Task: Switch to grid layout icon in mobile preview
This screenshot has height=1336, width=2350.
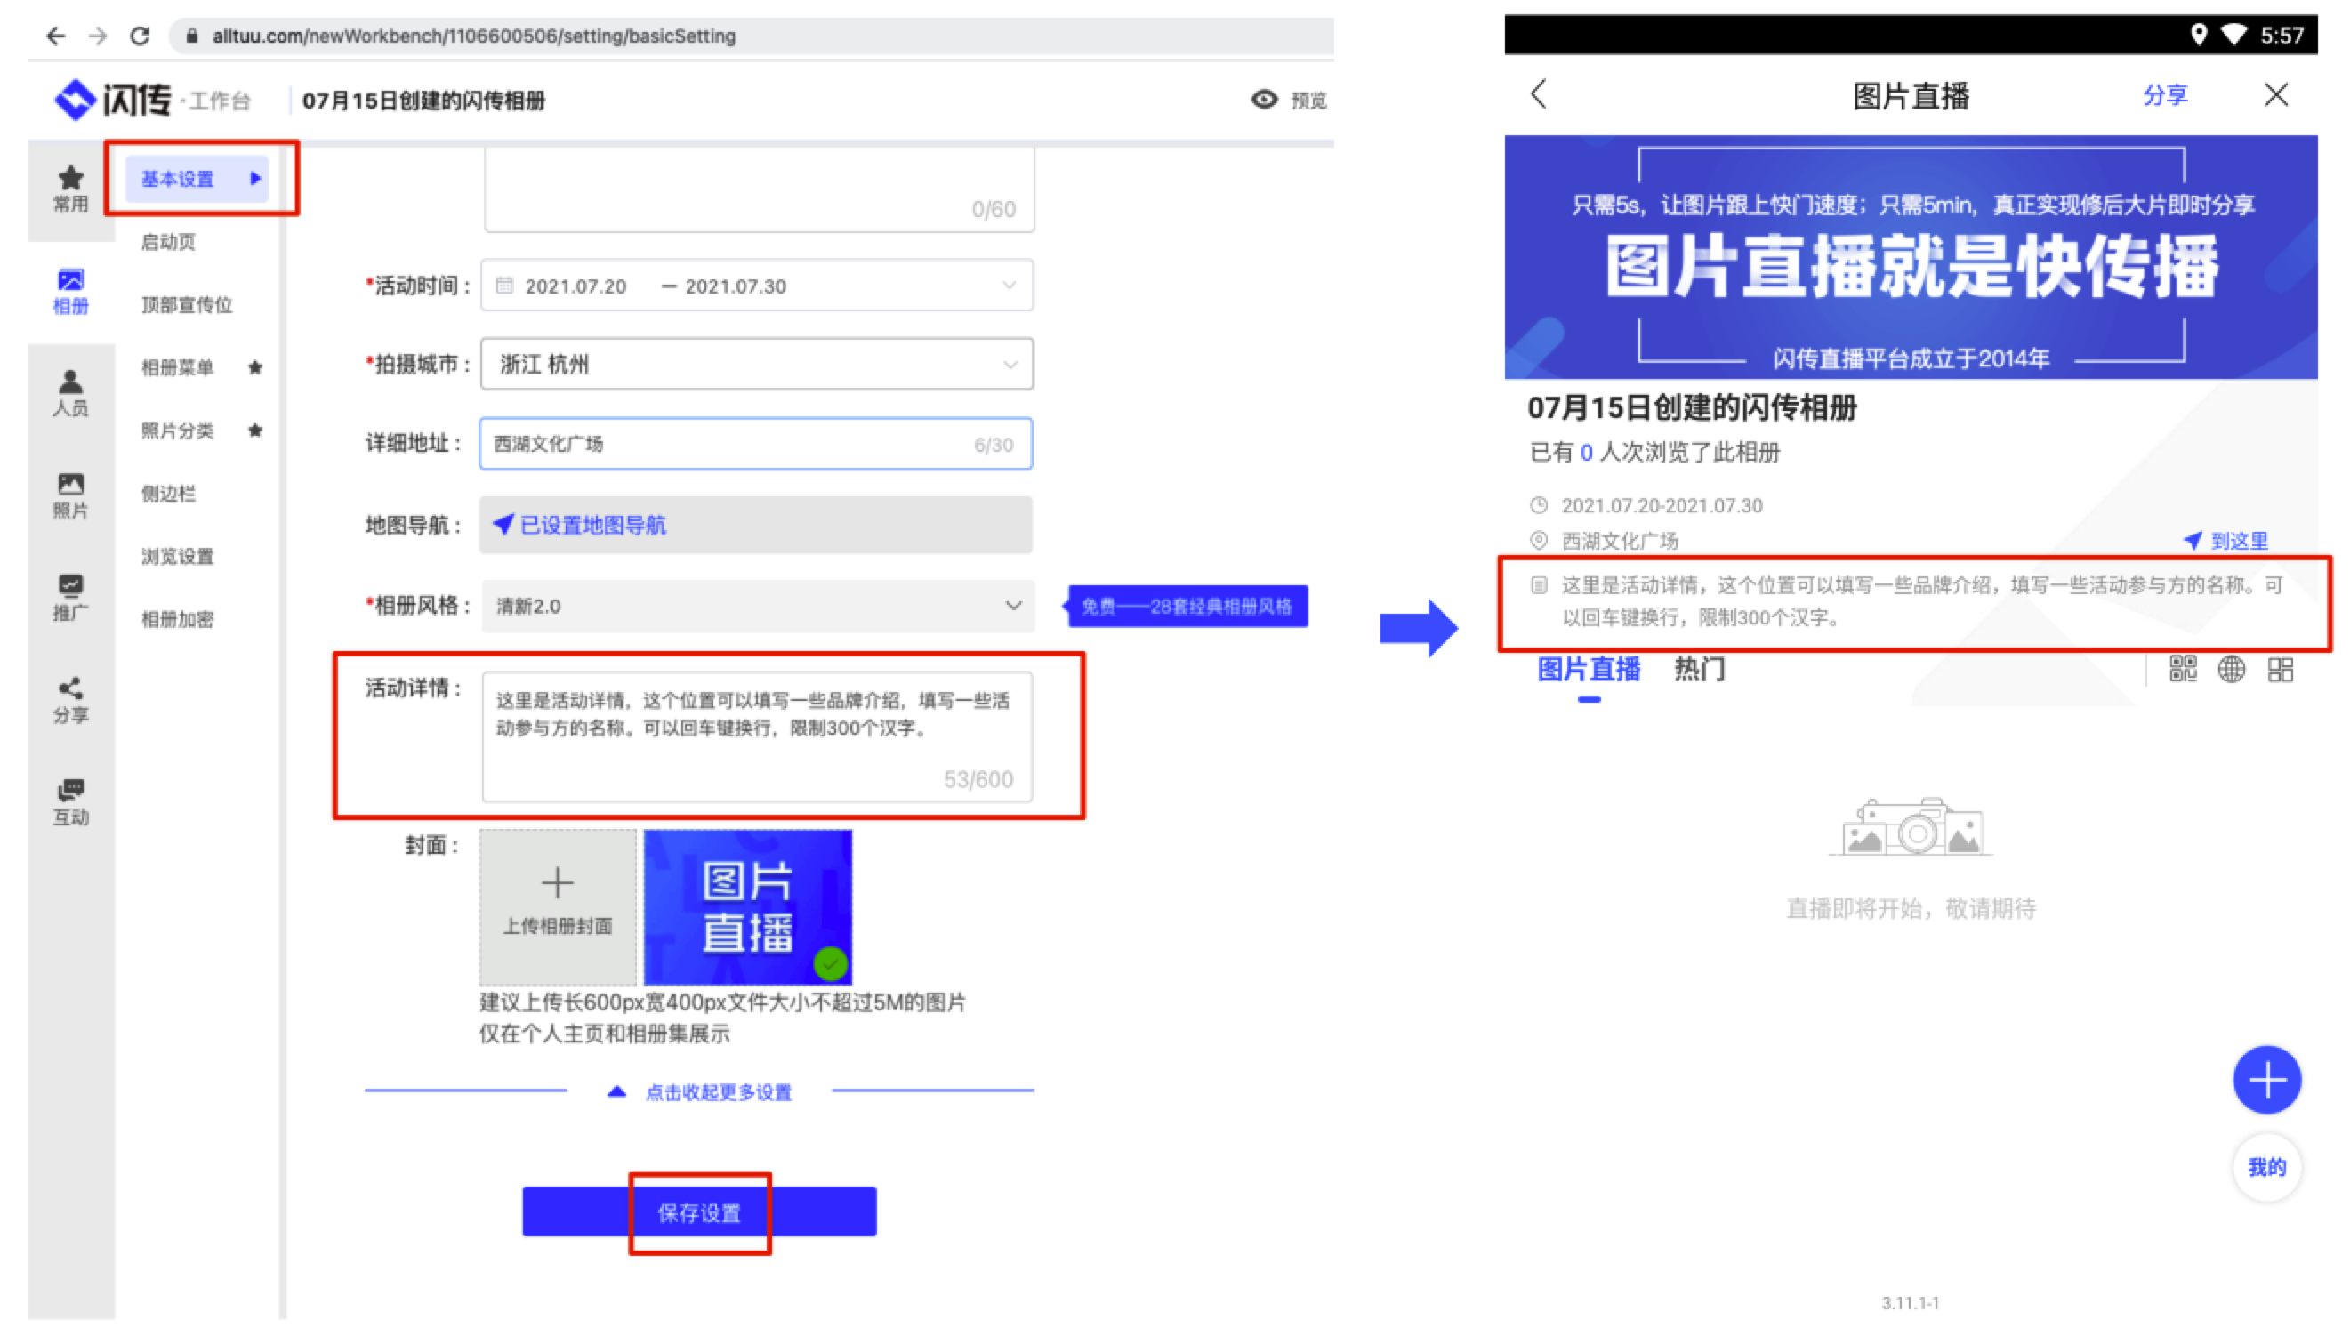Action: (x=2280, y=669)
